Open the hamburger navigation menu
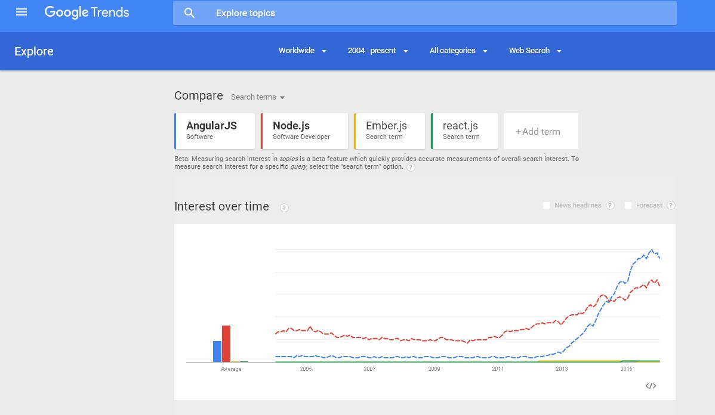 point(21,12)
